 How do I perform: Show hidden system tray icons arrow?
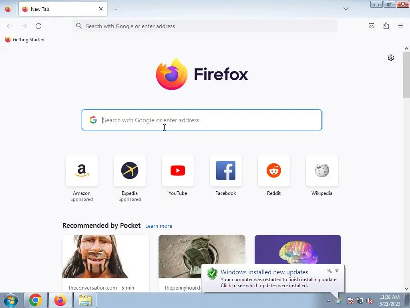coord(328,300)
